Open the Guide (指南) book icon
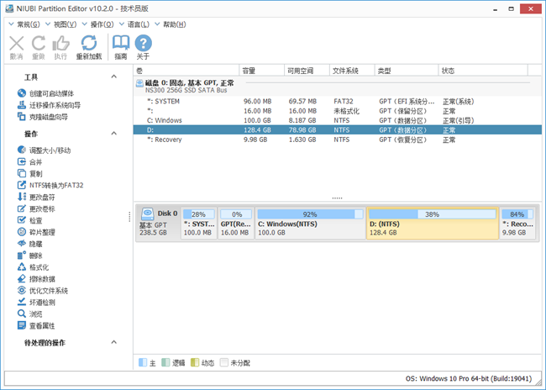This screenshot has height=390, width=546. [121, 43]
